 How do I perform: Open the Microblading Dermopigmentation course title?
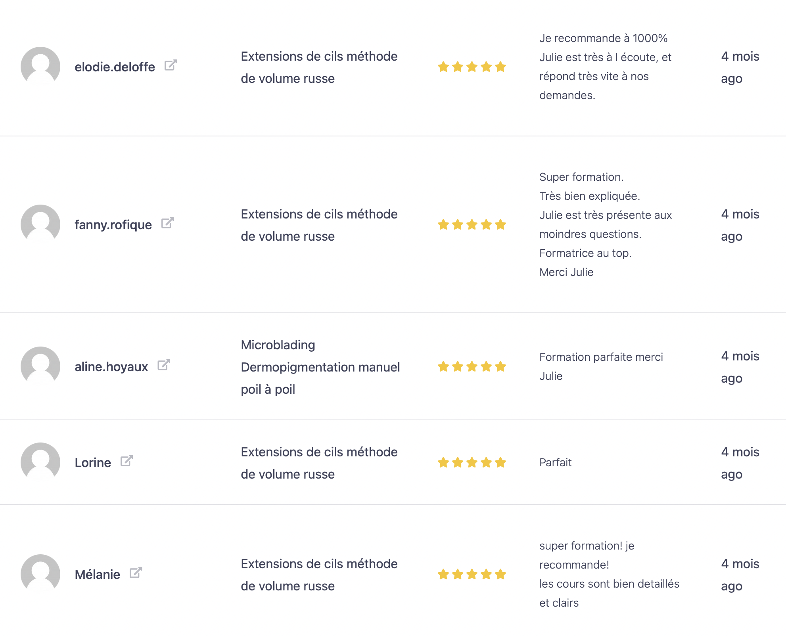tap(320, 367)
